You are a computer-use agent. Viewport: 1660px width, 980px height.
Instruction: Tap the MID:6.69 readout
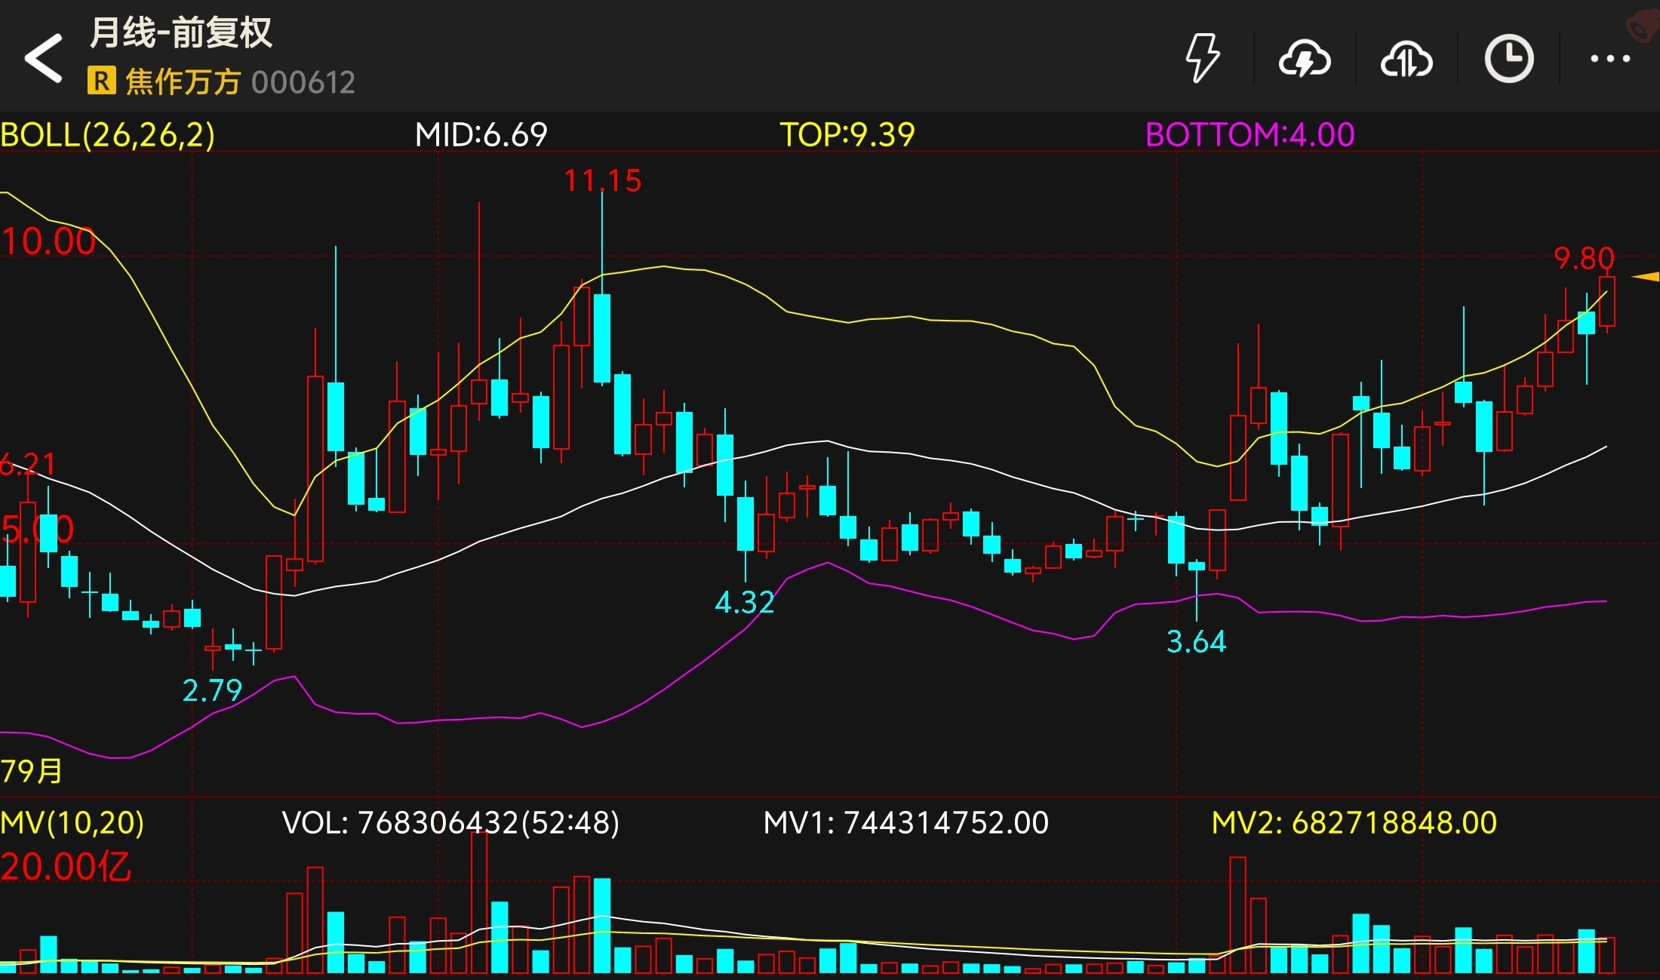(x=481, y=135)
